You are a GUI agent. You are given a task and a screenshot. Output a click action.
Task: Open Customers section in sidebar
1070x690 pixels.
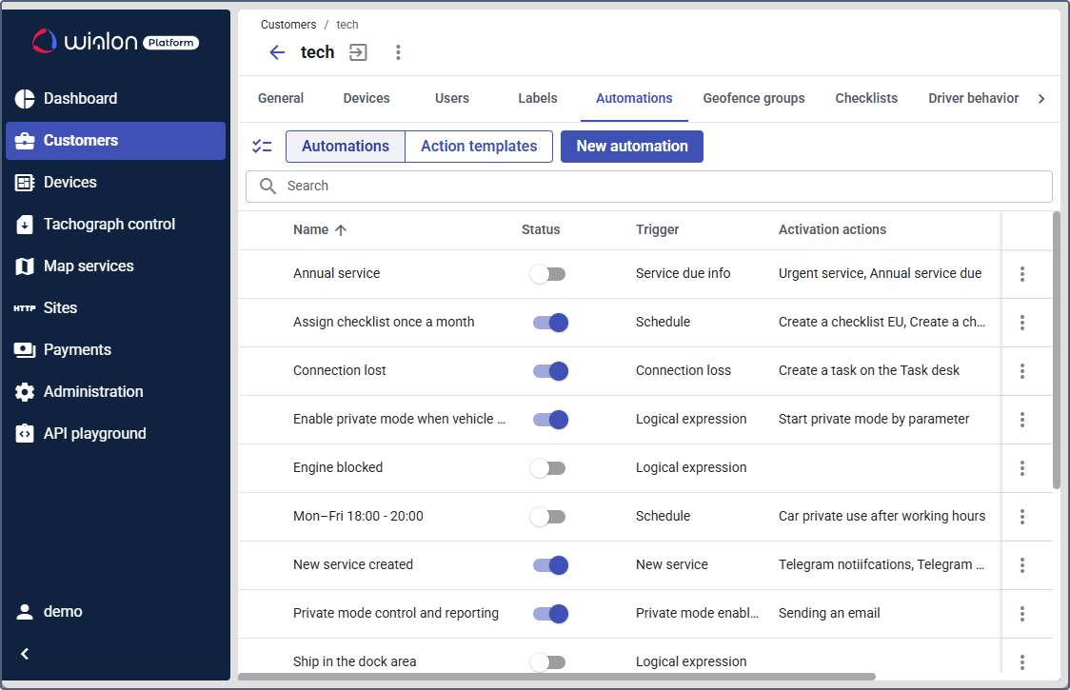click(x=115, y=141)
